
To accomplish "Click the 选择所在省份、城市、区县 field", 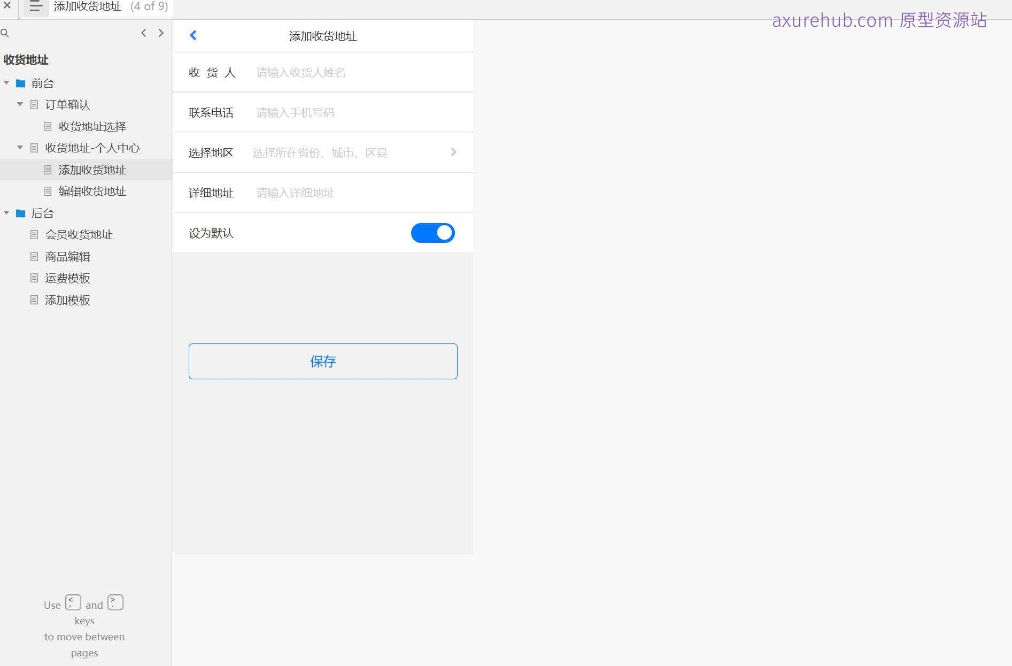I will point(320,152).
